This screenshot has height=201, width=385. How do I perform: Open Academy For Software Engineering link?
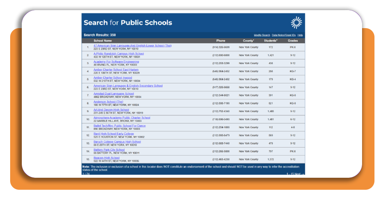coord(116,62)
